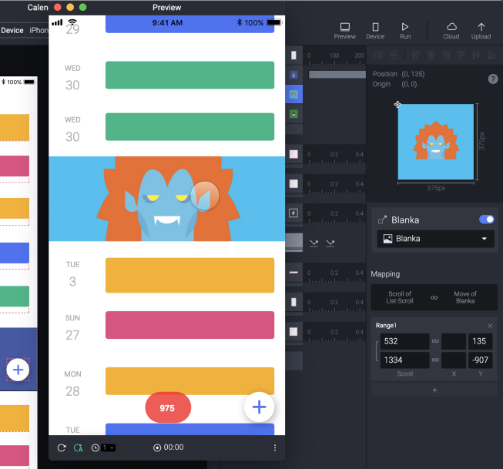Click the lightning bolt trigger icon in the timeline
Image resolution: width=503 pixels, height=469 pixels.
(x=293, y=213)
